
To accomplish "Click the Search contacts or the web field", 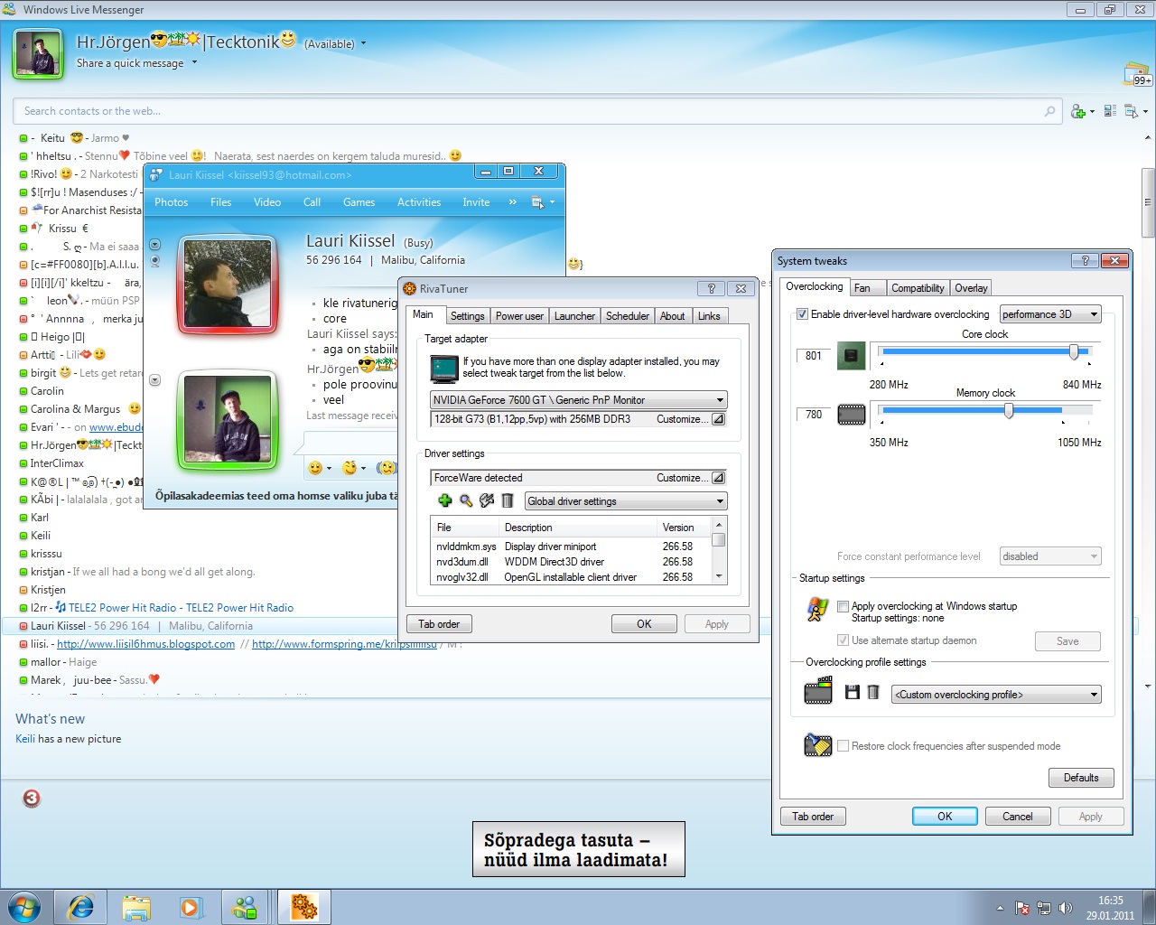I will [538, 111].
